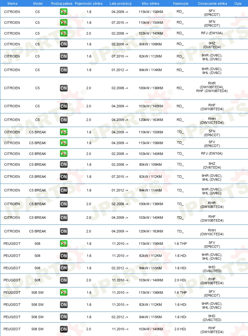Screen dimensions: 248x336
Task: Select 'RHH (DW10CTED4)' cell in Citroen C5 row
Action: click(212, 121)
